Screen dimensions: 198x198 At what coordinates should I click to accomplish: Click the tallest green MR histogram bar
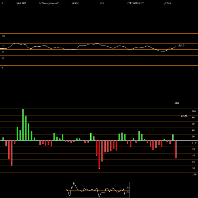[23, 125]
